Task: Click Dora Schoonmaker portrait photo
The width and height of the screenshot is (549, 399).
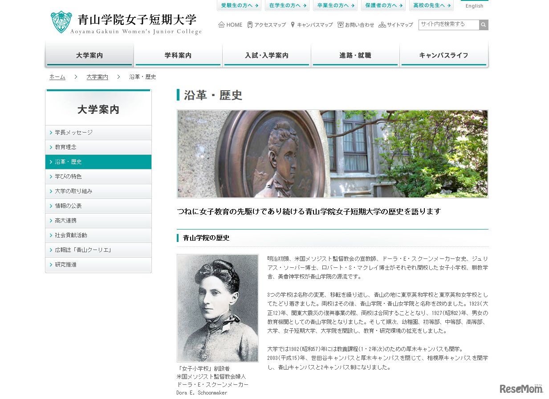Action: pos(218,308)
